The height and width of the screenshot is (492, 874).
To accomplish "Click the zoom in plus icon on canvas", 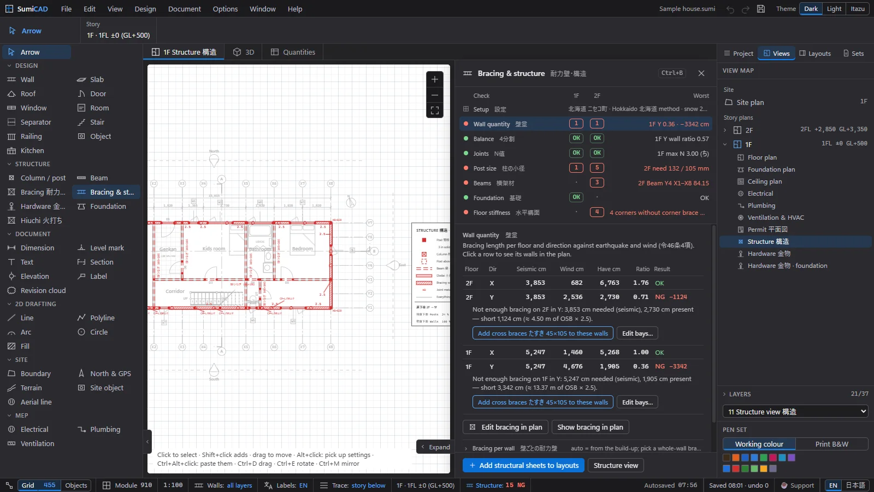I will pyautogui.click(x=435, y=79).
